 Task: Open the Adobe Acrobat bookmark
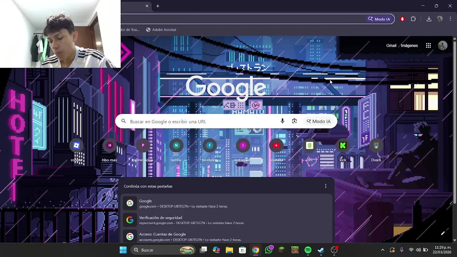161,30
